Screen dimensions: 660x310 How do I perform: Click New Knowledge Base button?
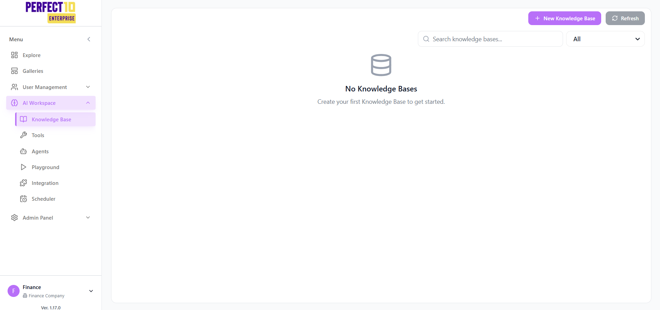click(x=565, y=18)
